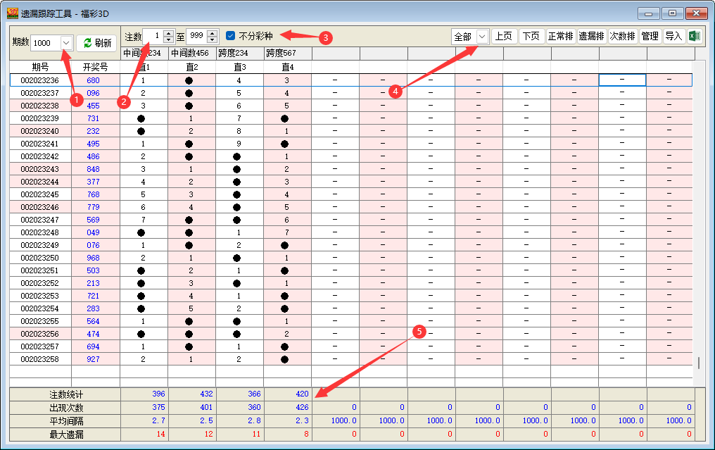The image size is (715, 450).
Task: Increase the 注数 minimum value spinner
Action: pyautogui.click(x=168, y=32)
